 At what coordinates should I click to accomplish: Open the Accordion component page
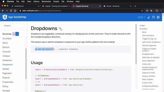click(7, 39)
